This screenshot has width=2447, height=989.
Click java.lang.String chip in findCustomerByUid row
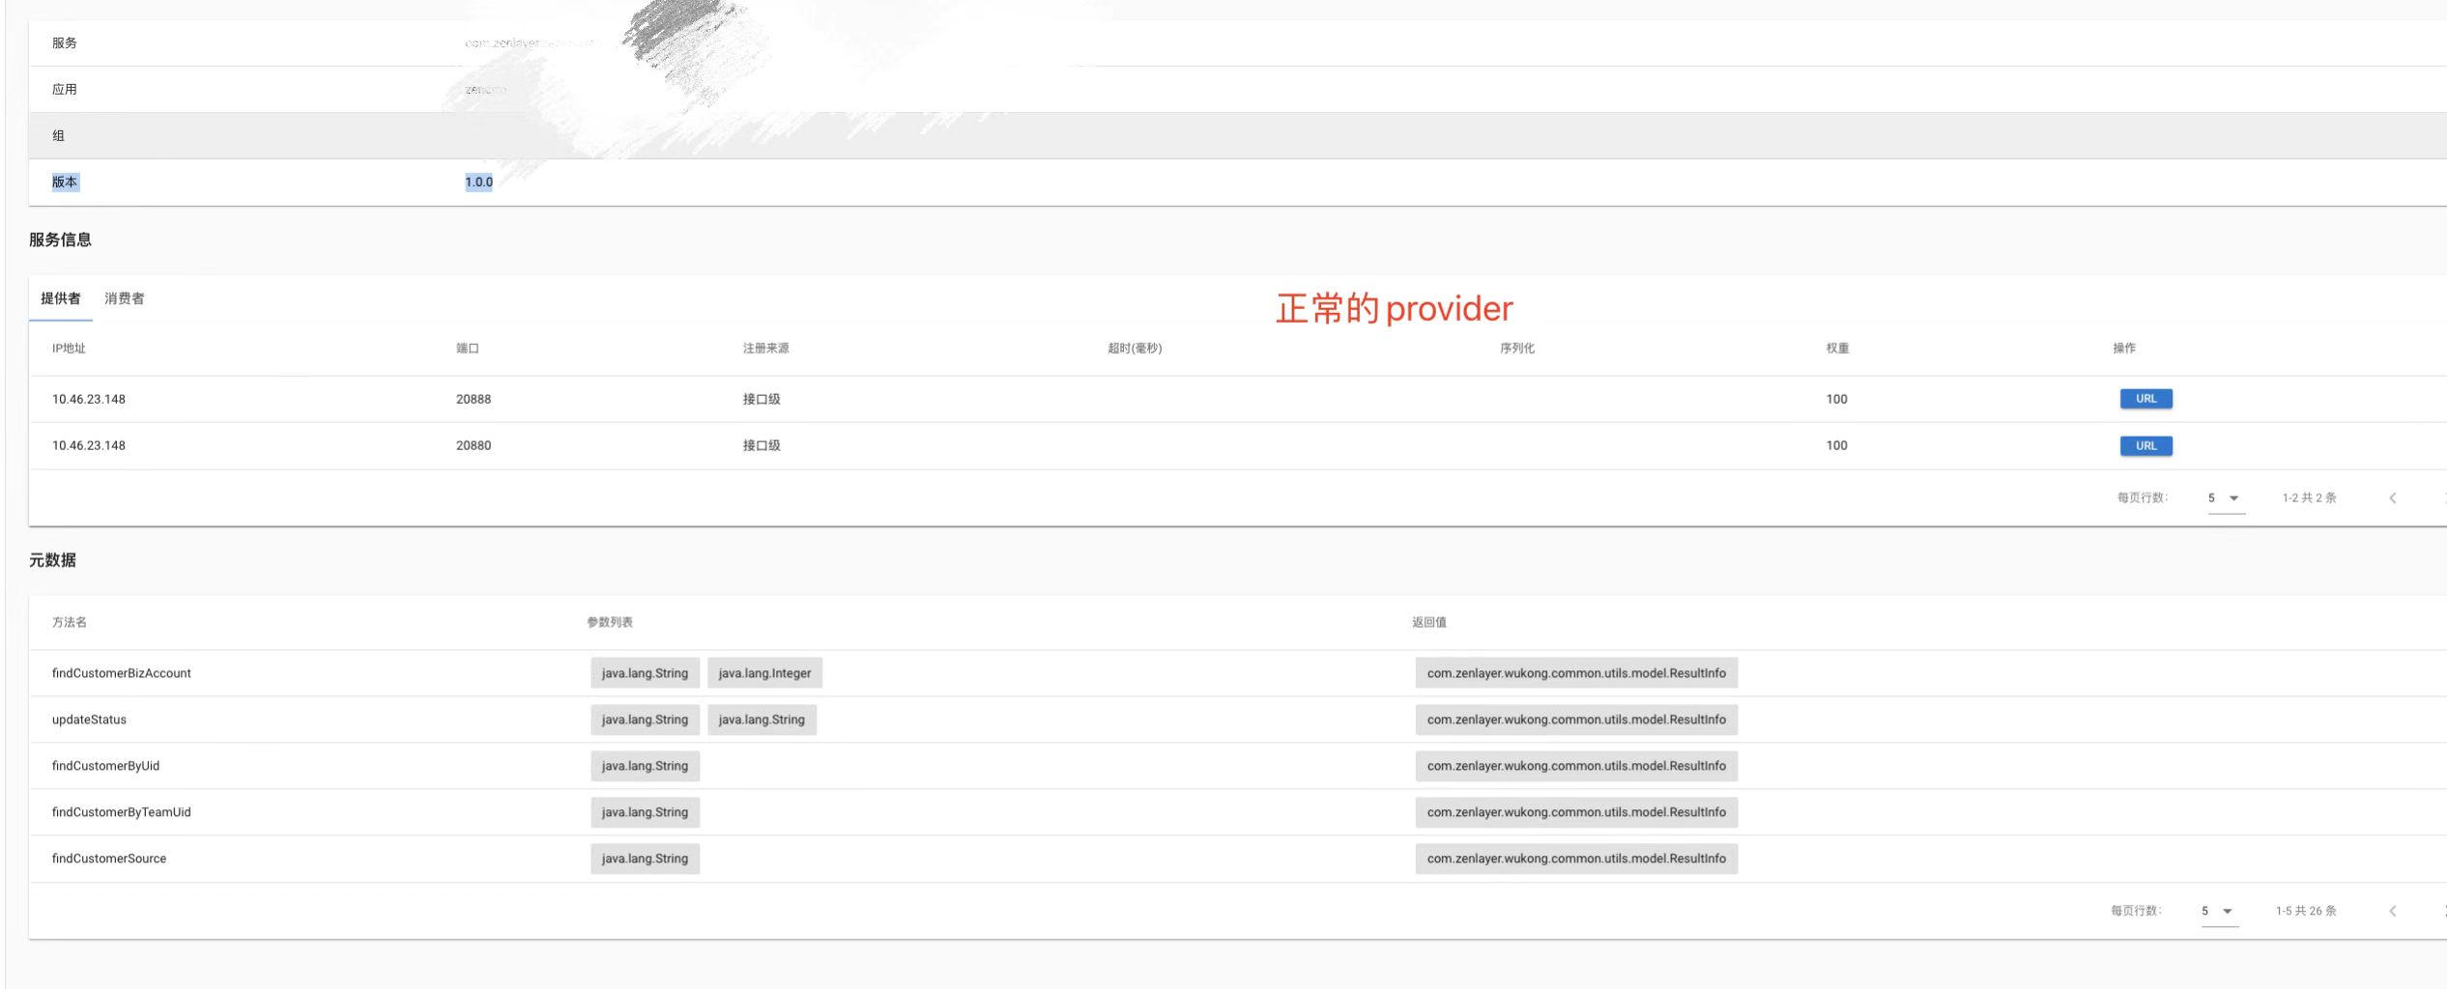[645, 766]
